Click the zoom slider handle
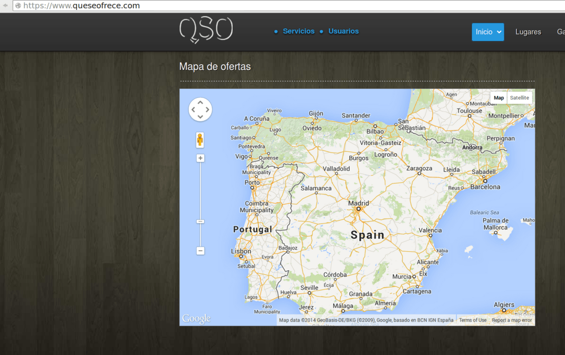 click(200, 221)
